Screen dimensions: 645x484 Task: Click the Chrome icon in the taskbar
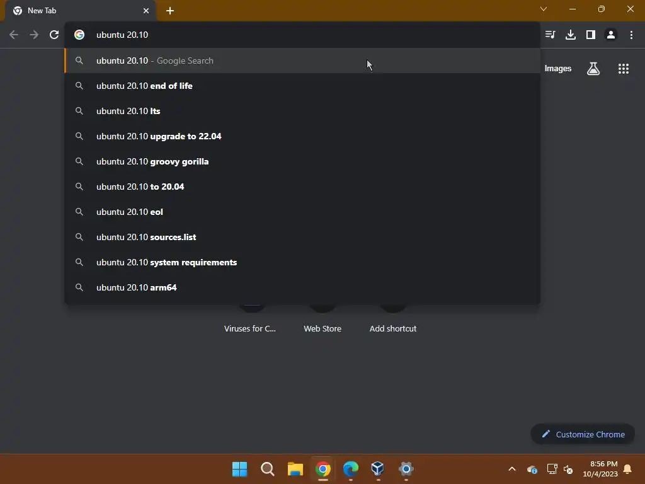pyautogui.click(x=323, y=469)
